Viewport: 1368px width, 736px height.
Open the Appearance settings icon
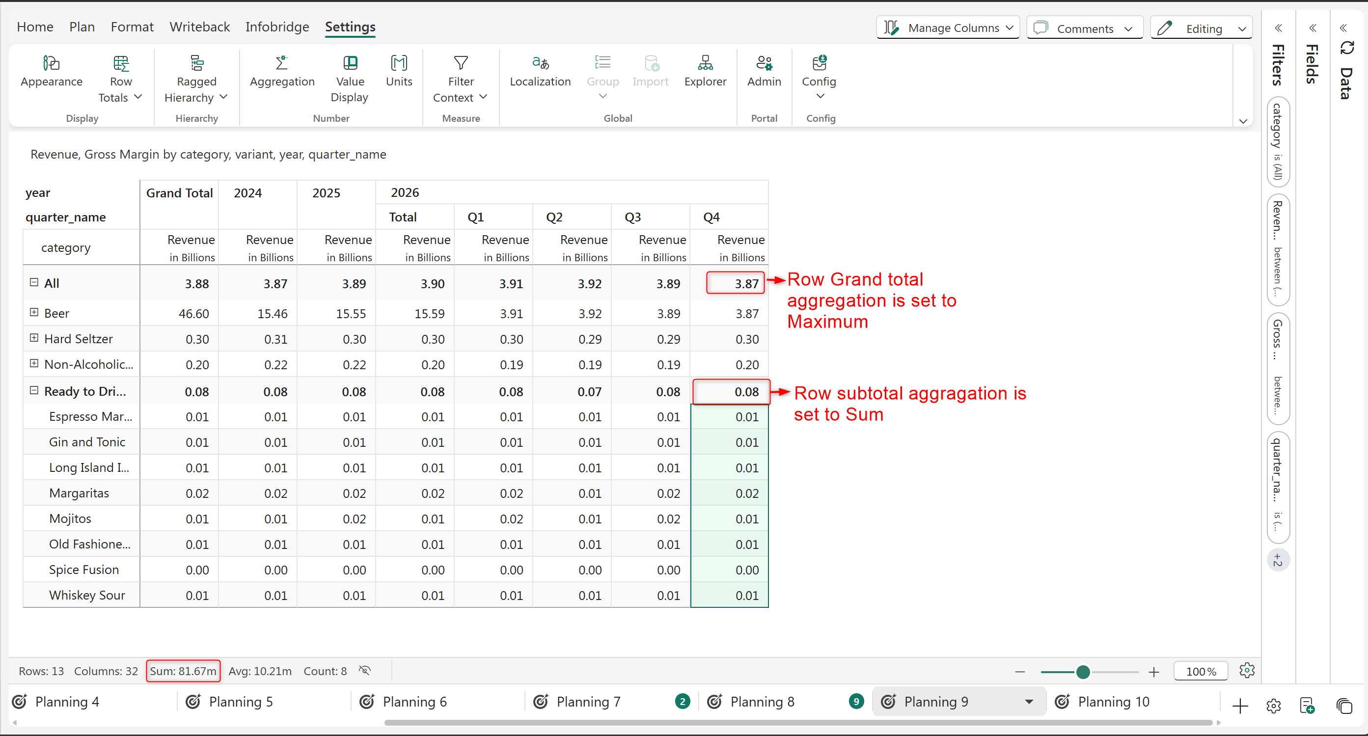tap(51, 63)
